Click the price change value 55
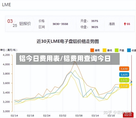This screenshot has width=136, height=118. click(x=128, y=24)
